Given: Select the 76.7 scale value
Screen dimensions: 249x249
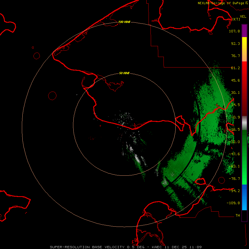Looking at the screenshot, I should click(235, 56).
